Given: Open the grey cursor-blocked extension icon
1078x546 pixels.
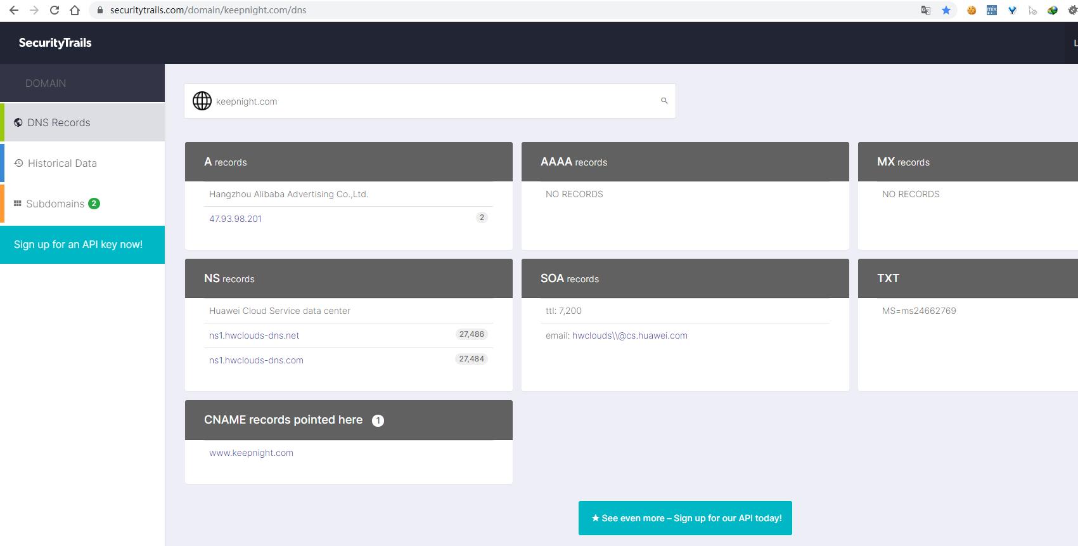Looking at the screenshot, I should 1032,10.
